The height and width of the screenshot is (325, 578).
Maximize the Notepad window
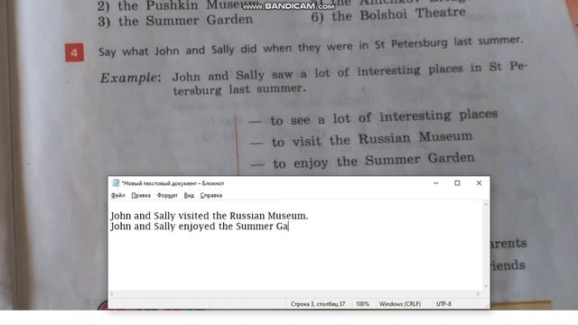457,183
